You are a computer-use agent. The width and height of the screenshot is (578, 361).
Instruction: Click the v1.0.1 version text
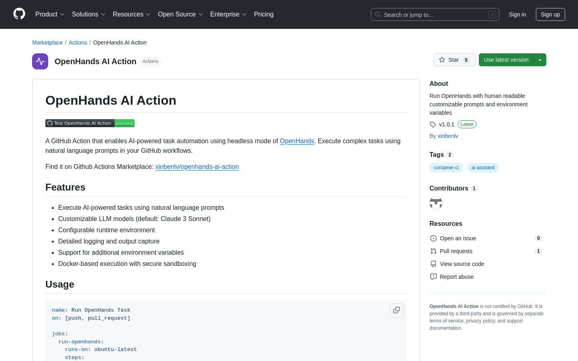pos(447,124)
